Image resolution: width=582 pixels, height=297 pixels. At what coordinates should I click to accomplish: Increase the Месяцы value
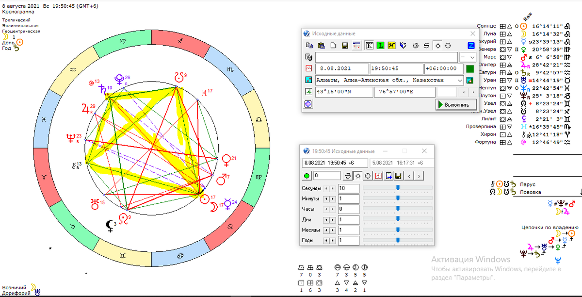pos(332,230)
